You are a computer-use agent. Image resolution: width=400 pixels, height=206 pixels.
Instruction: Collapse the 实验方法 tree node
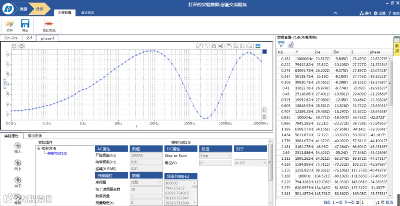click(x=39, y=148)
